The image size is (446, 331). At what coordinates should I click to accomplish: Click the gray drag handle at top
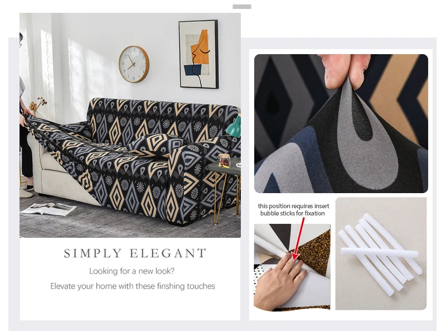(x=242, y=7)
